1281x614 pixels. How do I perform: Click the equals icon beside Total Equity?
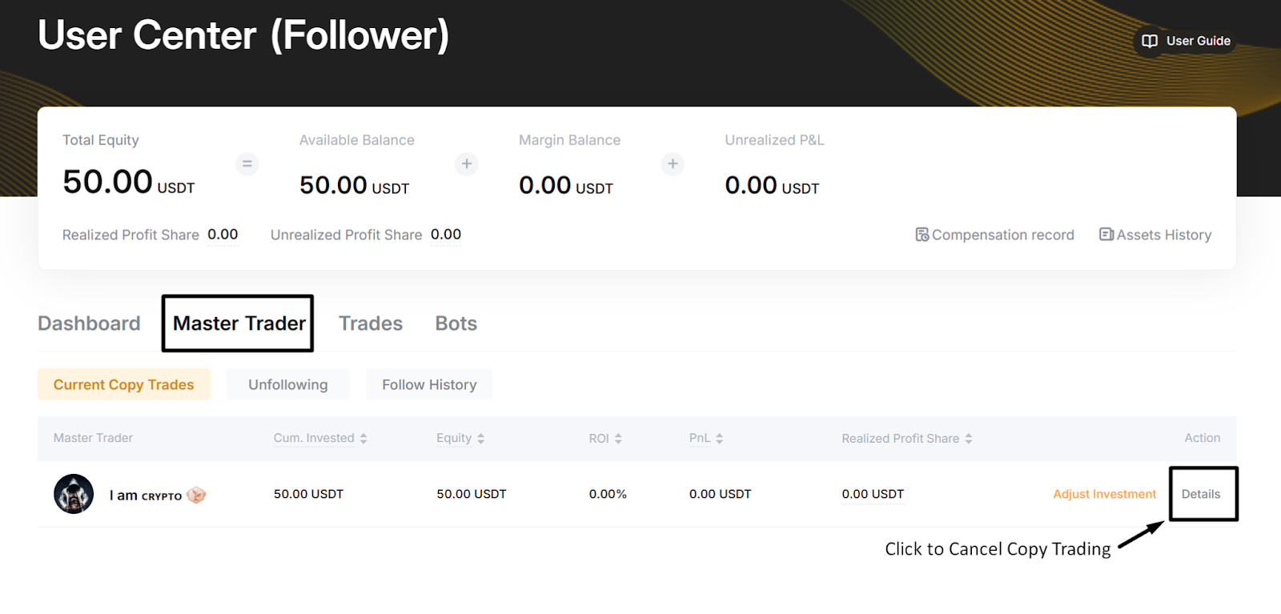click(247, 163)
